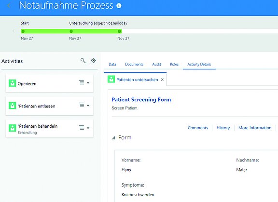Expand the Operieren dropdown arrow
278x202 pixels.
tap(88, 83)
